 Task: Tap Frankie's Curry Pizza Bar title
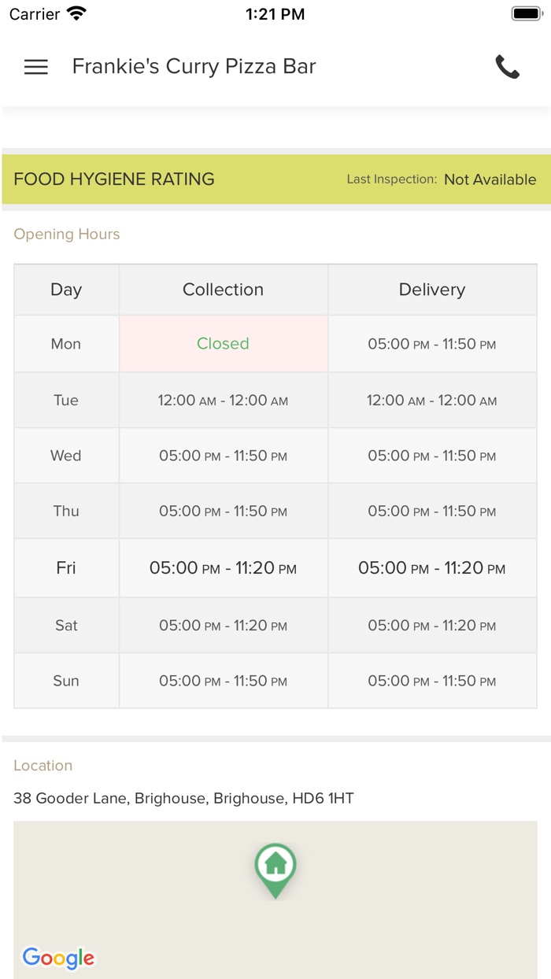(194, 67)
